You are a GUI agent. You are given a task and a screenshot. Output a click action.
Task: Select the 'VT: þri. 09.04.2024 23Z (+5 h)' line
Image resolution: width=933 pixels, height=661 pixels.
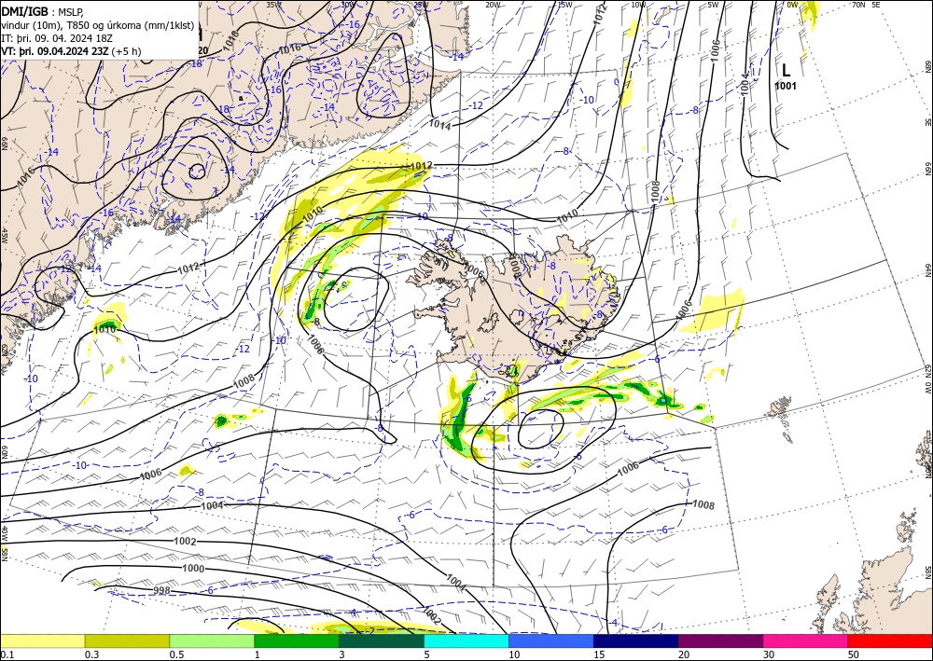coord(72,51)
